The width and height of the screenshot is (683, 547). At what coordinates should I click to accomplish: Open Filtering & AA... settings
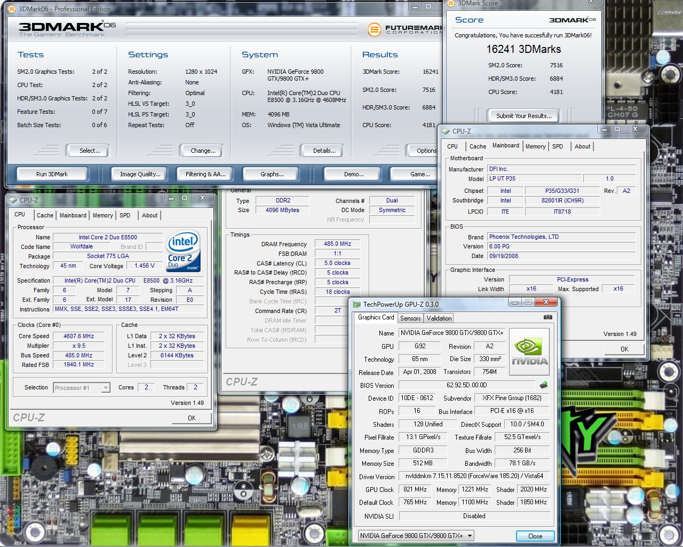[x=205, y=174]
